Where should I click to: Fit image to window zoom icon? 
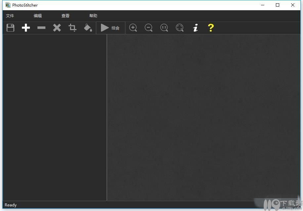click(x=180, y=28)
